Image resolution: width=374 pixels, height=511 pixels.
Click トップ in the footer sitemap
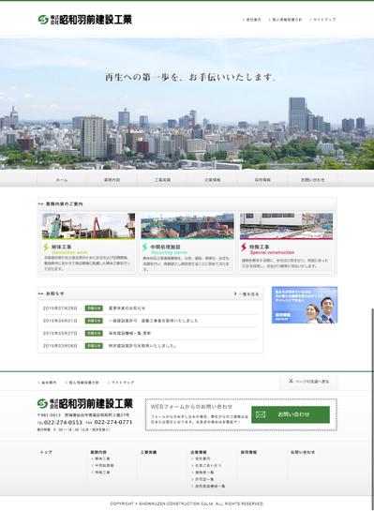(46, 452)
